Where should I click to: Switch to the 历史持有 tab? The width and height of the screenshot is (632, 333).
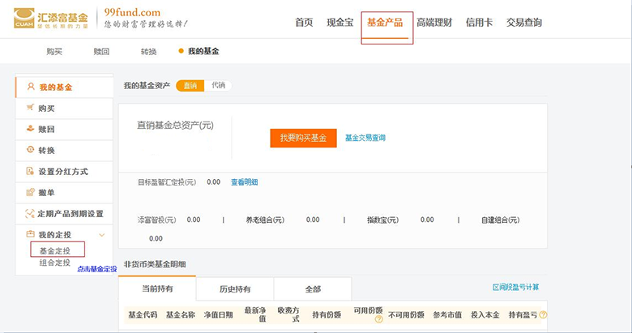[235, 288]
